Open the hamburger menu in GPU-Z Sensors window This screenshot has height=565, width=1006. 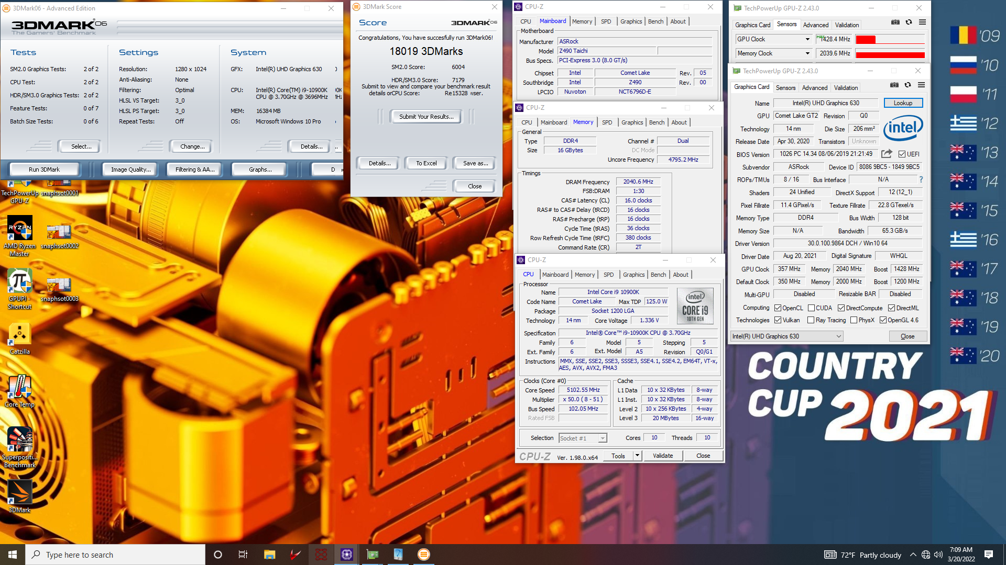tap(923, 22)
